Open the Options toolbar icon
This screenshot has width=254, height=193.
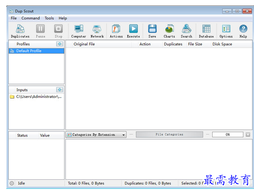226,31
